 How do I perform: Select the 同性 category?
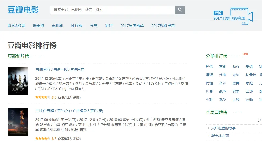coord(209,83)
